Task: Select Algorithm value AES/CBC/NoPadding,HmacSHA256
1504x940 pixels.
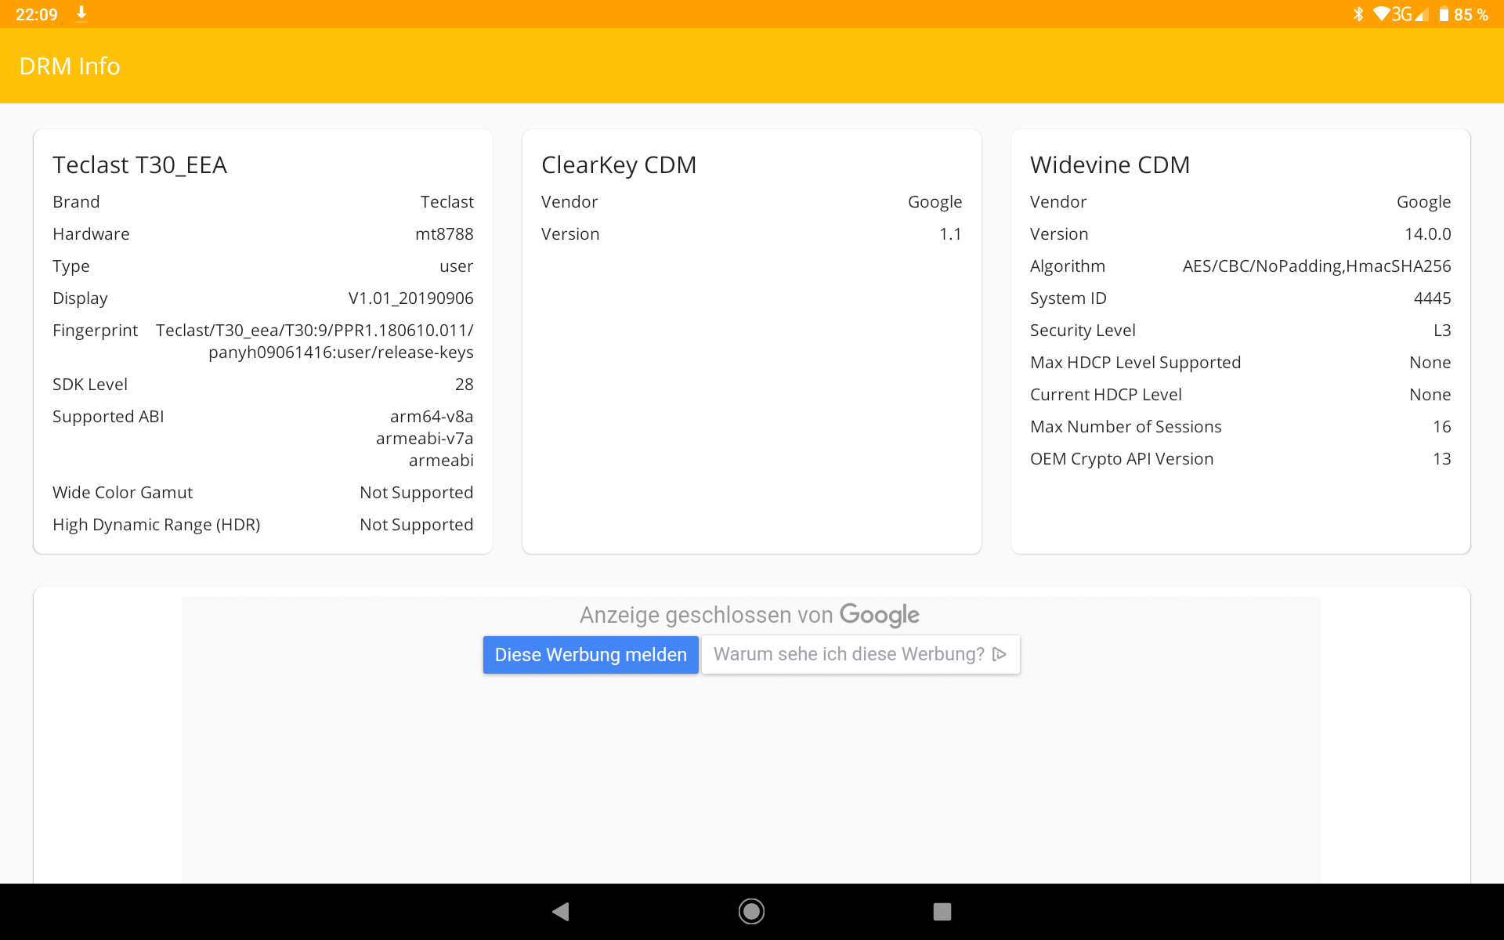Action: pos(1317,266)
